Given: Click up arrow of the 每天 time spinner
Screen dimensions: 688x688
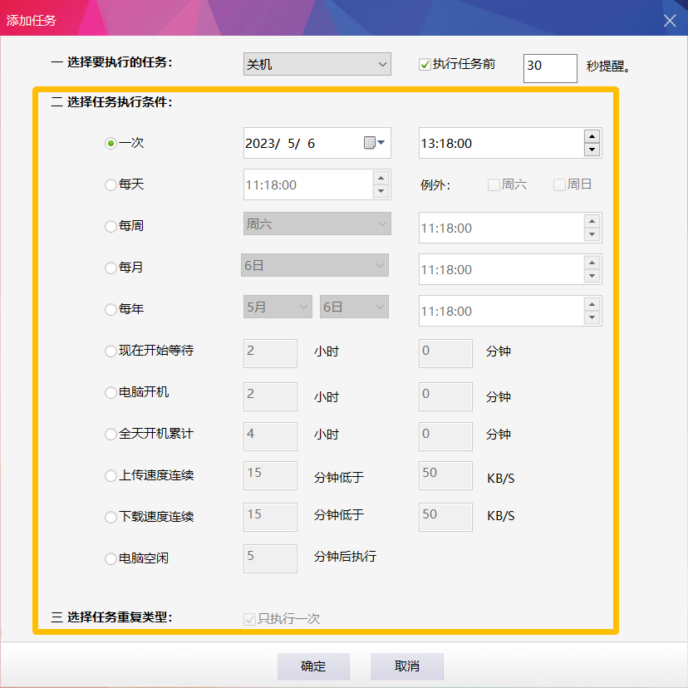Looking at the screenshot, I should point(381,178).
